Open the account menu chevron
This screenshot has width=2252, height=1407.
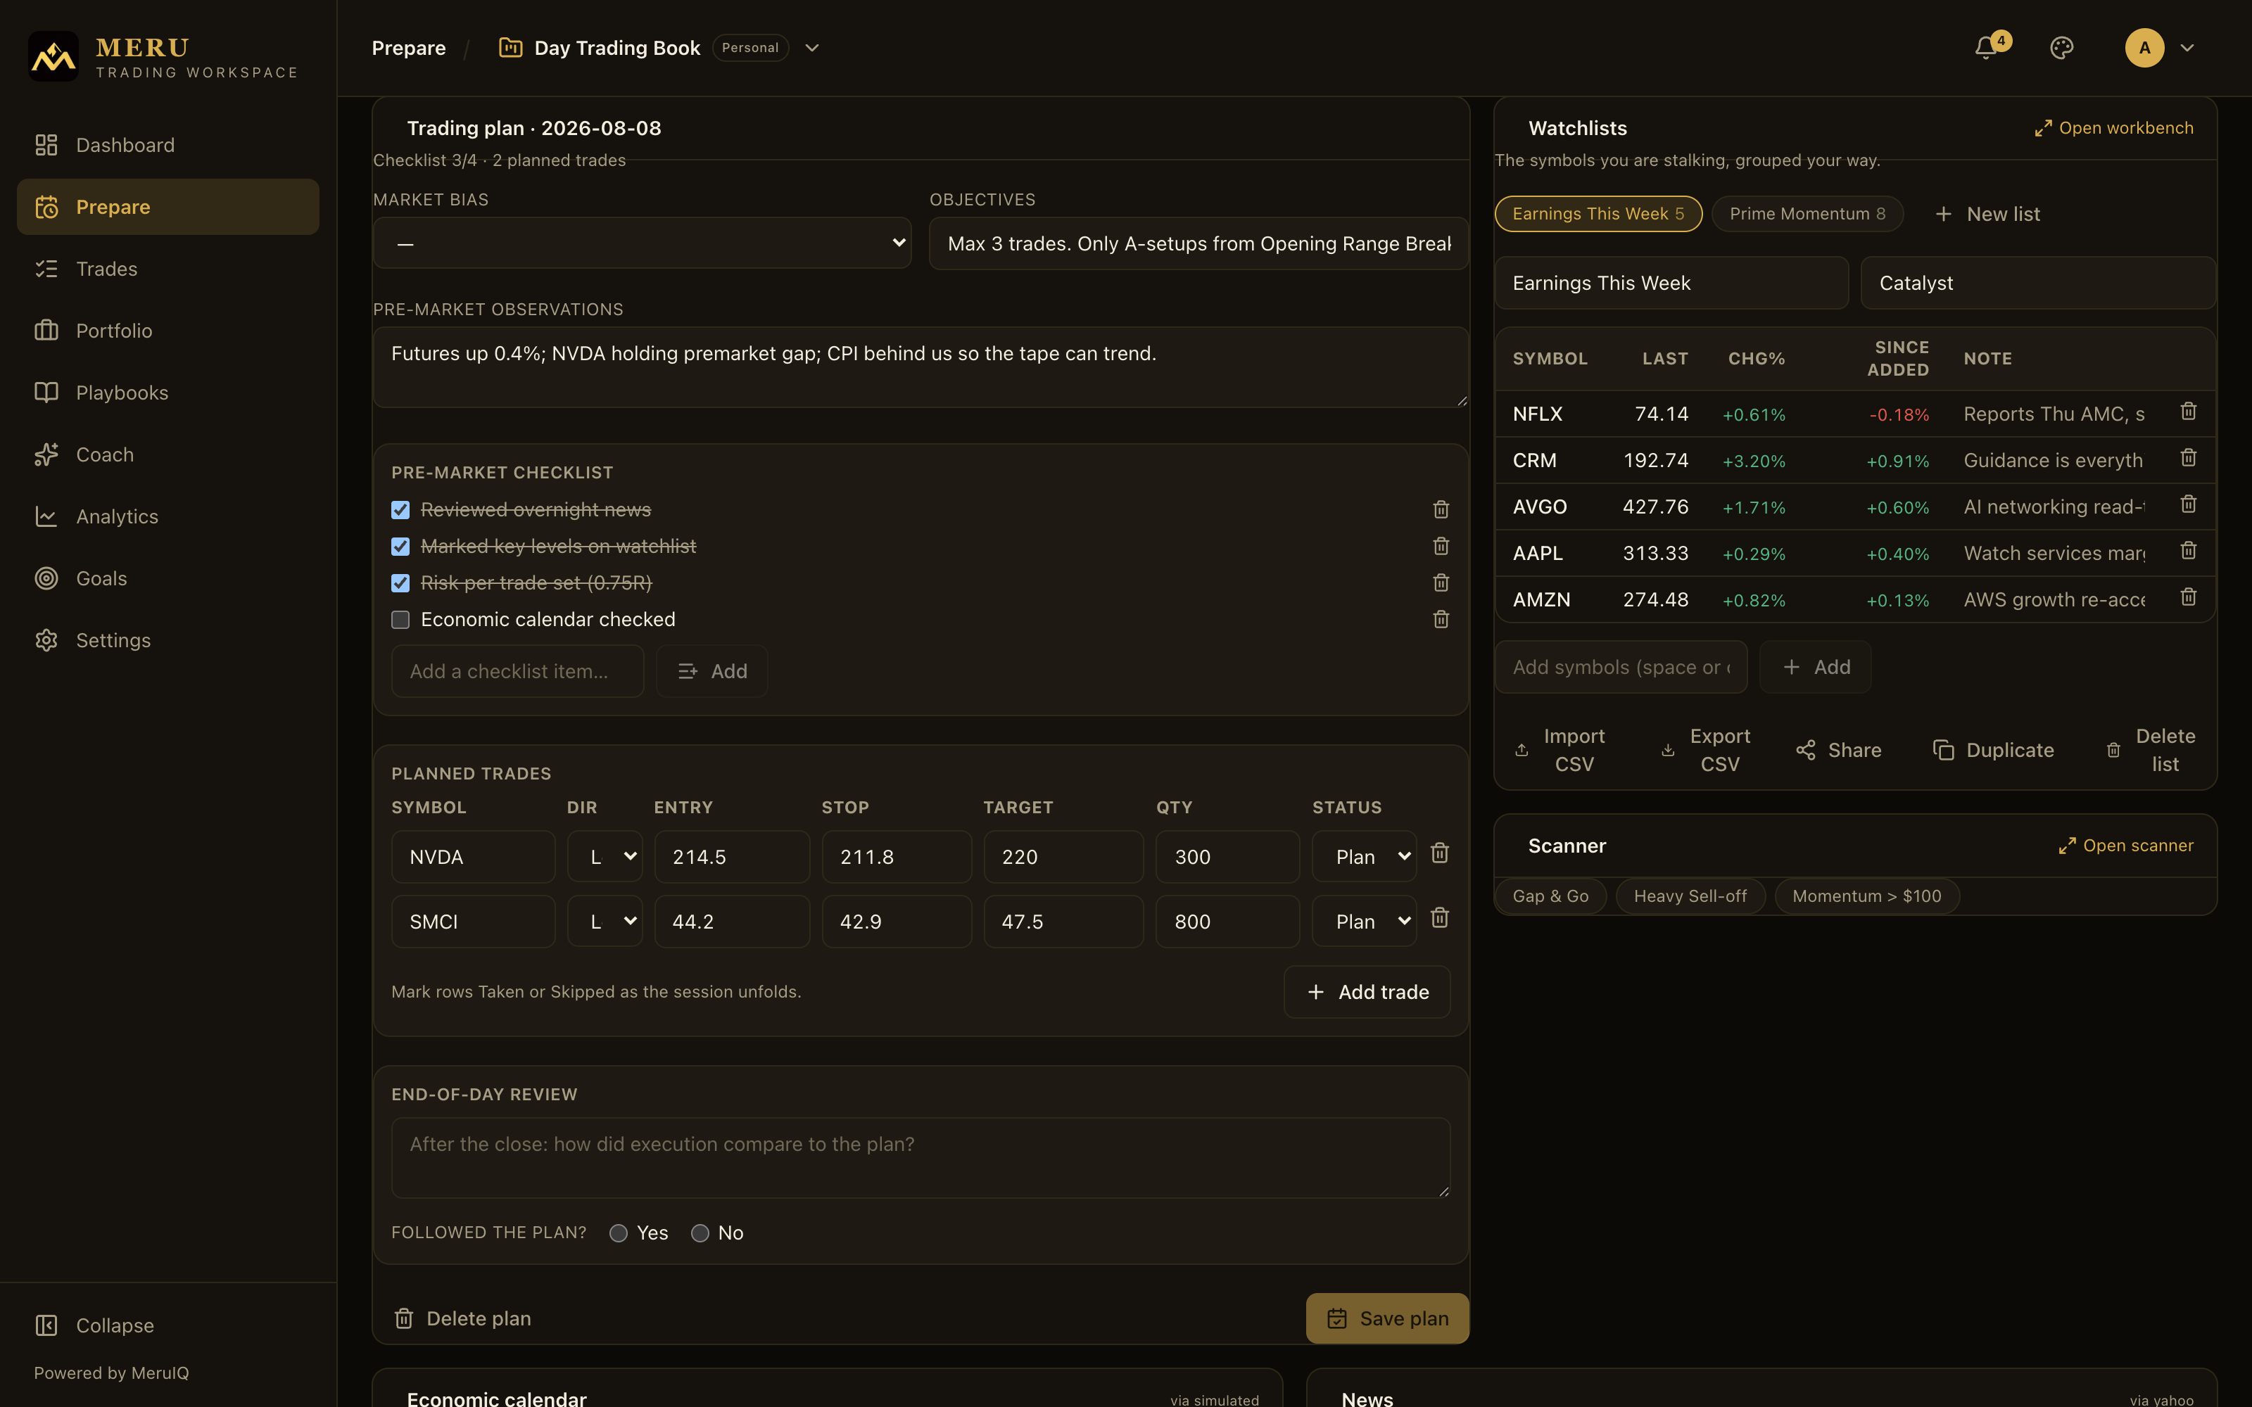[2187, 47]
